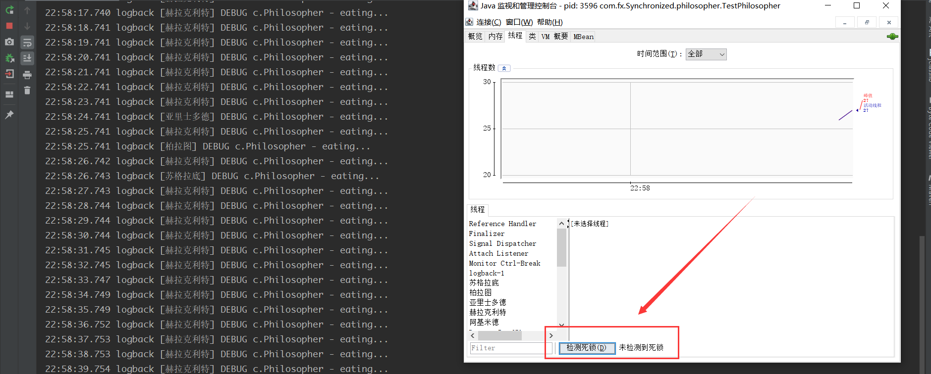Screen dimensions: 931x374
Task: Click log line at 22:58:17.740
Action: (x=217, y=13)
